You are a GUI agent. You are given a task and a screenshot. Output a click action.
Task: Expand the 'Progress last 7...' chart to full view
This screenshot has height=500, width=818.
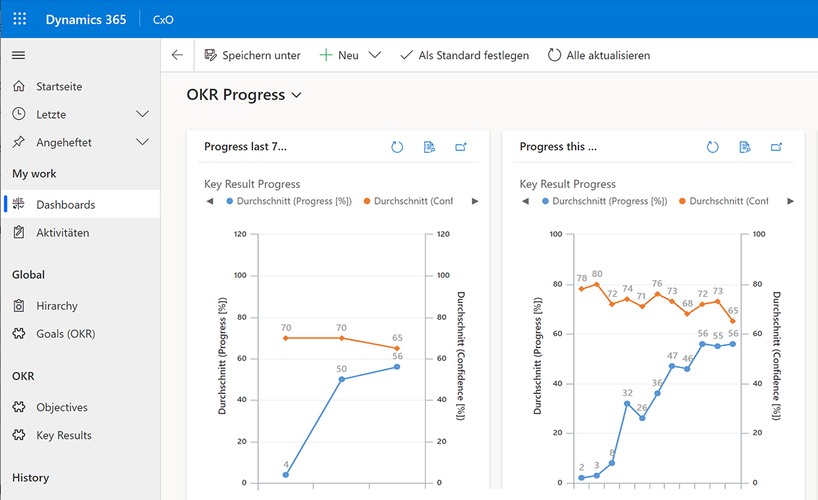click(461, 147)
